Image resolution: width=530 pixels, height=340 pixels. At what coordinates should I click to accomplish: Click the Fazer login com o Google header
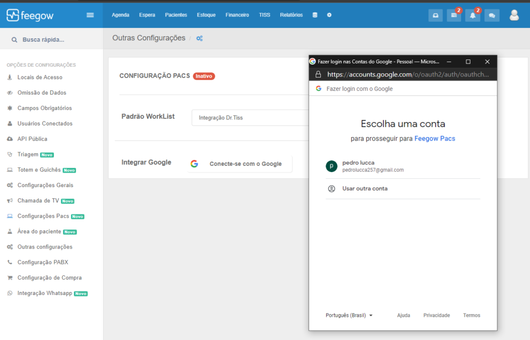[x=359, y=89]
